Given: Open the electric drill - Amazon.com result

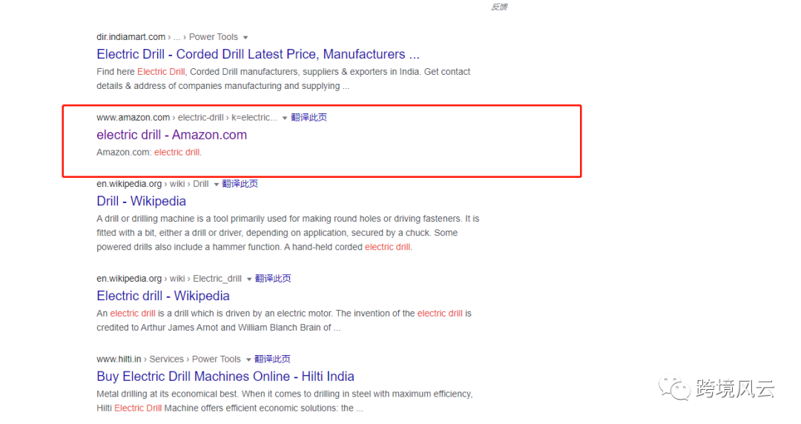Looking at the screenshot, I should tap(171, 135).
